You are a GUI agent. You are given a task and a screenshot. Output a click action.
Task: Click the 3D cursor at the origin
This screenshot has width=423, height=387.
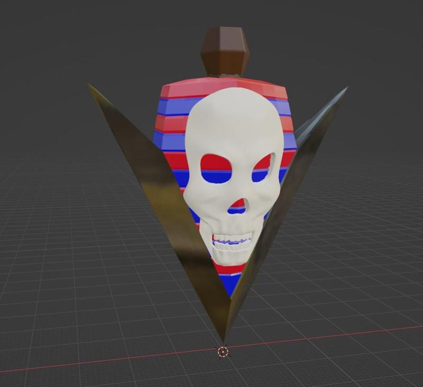[223, 352]
